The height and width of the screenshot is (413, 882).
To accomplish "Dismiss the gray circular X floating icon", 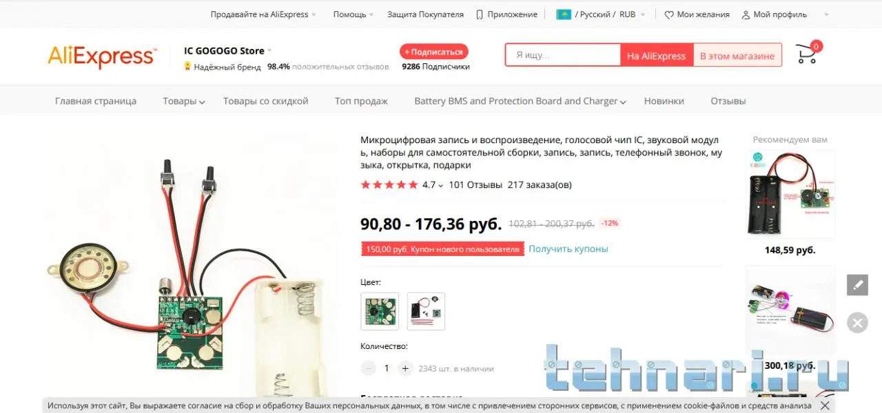I will pyautogui.click(x=857, y=322).
